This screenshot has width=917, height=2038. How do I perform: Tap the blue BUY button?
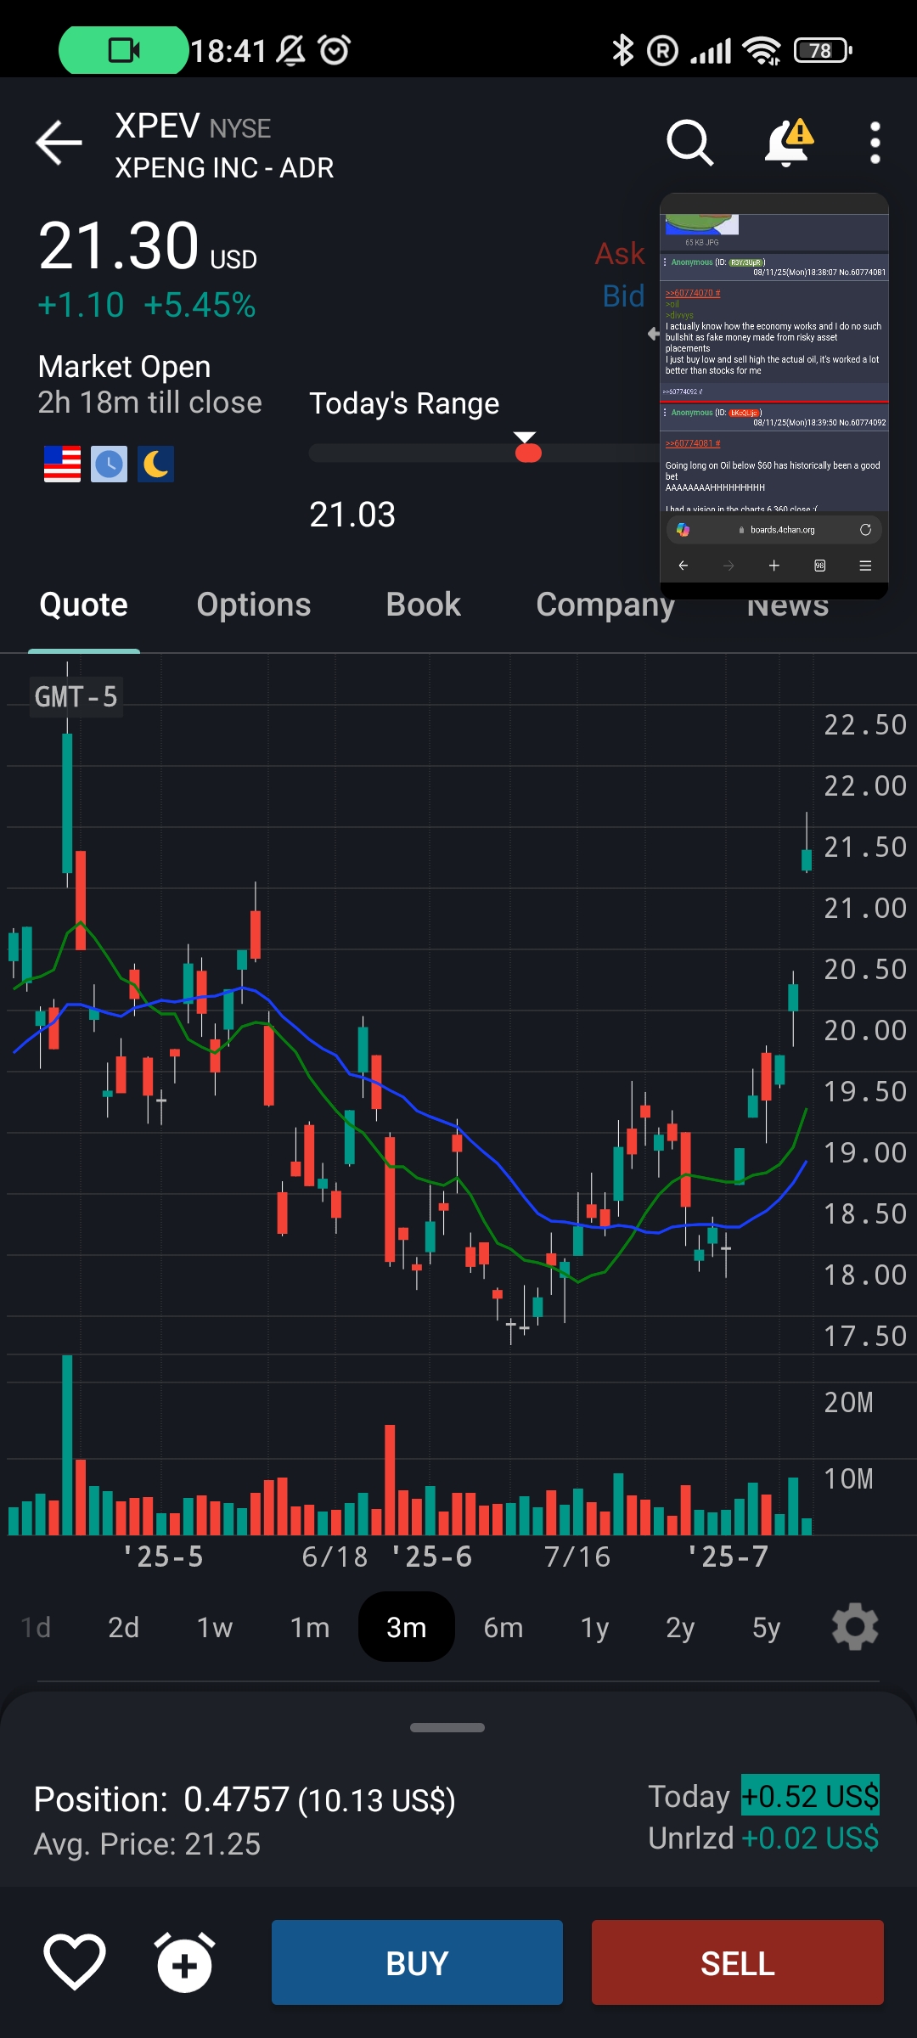(x=417, y=1962)
